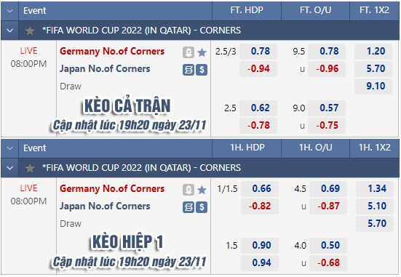Toggle blue favorite star on first-half Germany corners row
Screen dimensions: 401x277
point(202,190)
